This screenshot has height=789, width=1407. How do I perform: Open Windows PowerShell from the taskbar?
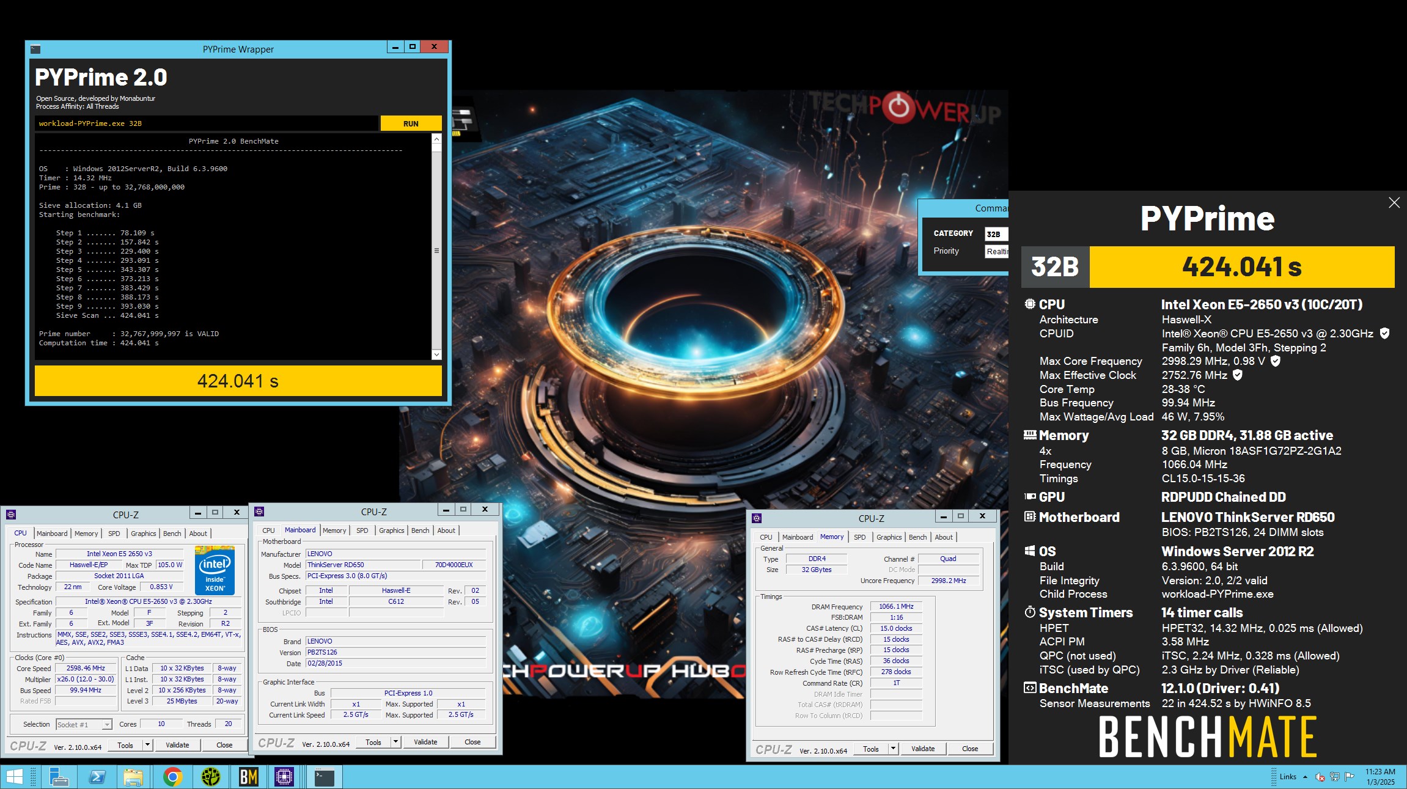pyautogui.click(x=97, y=777)
